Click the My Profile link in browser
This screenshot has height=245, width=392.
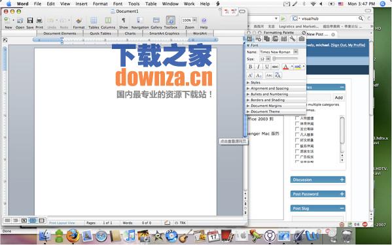[357, 45]
